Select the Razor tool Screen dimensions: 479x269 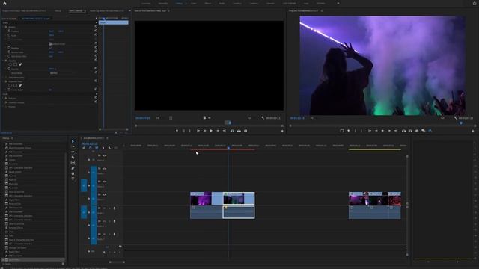click(73, 158)
